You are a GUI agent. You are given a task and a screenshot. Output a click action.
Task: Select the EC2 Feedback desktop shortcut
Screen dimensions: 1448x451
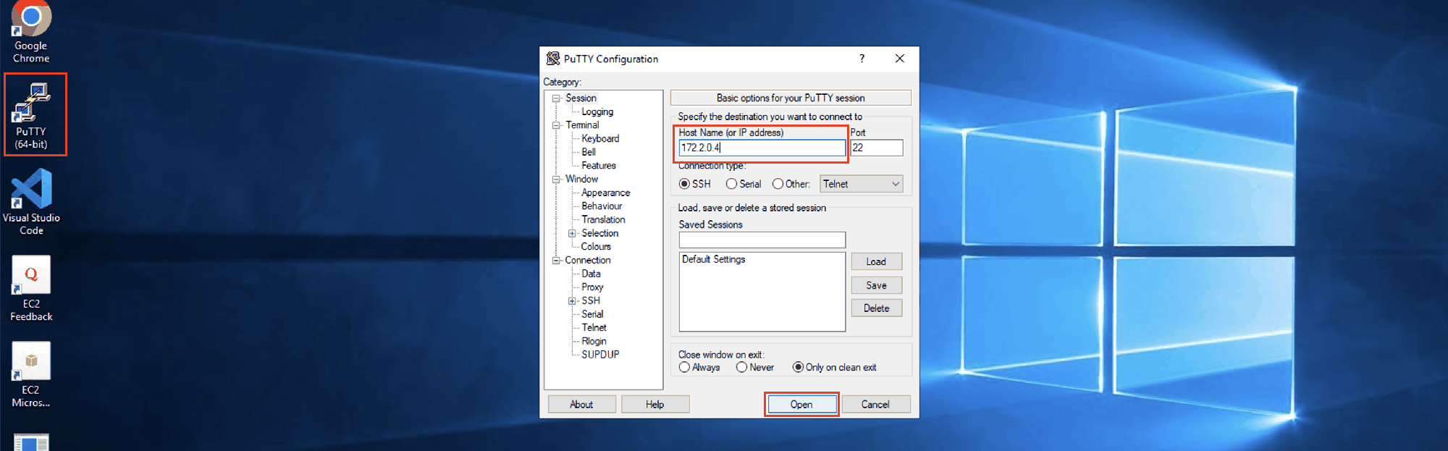pos(31,288)
